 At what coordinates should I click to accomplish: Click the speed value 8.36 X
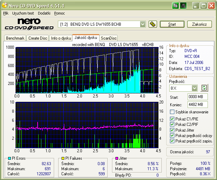point(205,174)
